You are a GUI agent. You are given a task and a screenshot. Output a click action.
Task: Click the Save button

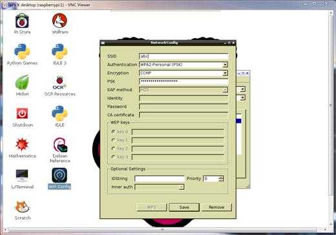[184, 207]
